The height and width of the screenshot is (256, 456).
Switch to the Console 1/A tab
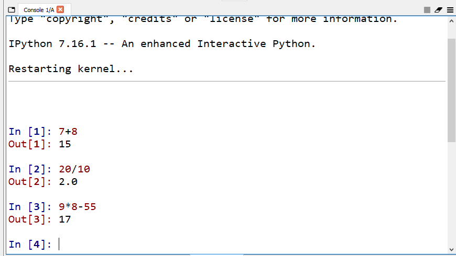[39, 10]
